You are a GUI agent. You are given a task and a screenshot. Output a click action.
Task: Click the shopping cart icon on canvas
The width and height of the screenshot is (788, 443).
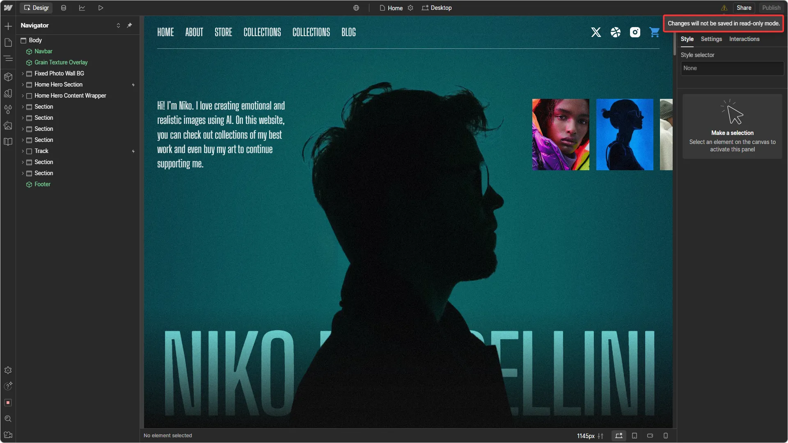(655, 32)
